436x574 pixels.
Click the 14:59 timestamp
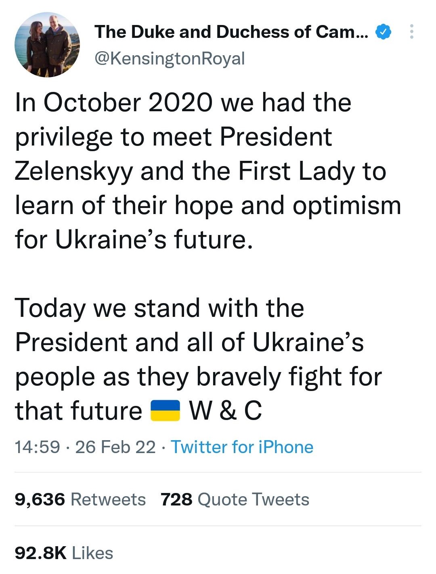pyautogui.click(x=37, y=447)
